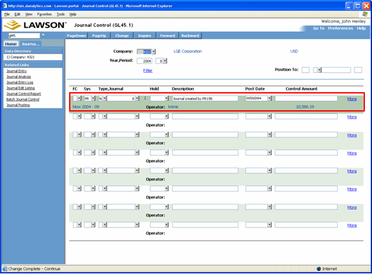Open the Journal Entry related link
Image resolution: width=372 pixels, height=274 pixels.
tap(16, 71)
